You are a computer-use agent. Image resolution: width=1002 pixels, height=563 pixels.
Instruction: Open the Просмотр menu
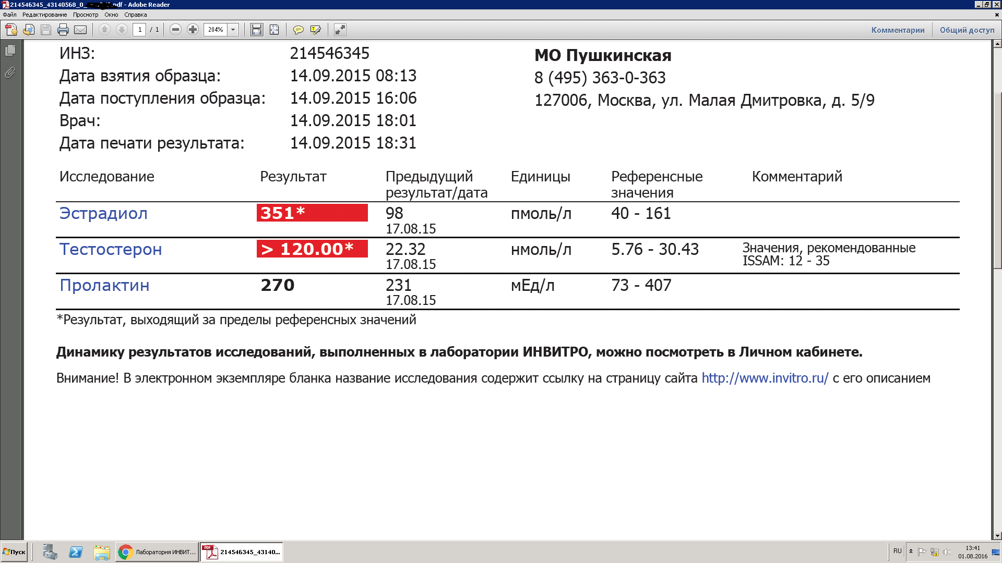point(86,15)
